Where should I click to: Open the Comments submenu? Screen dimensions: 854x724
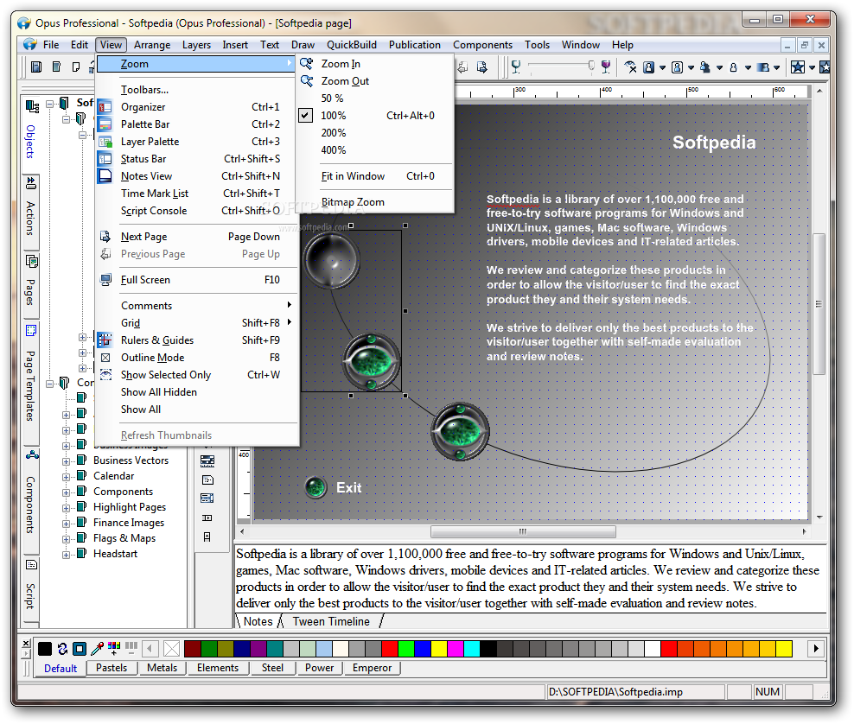click(x=197, y=306)
